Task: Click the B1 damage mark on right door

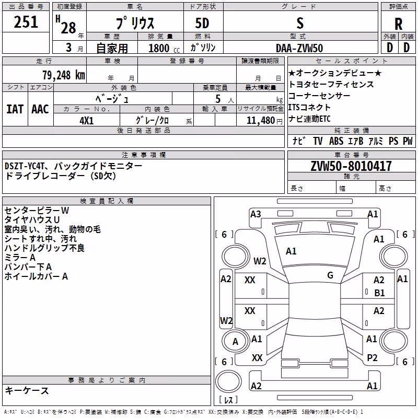Action: 379,293
